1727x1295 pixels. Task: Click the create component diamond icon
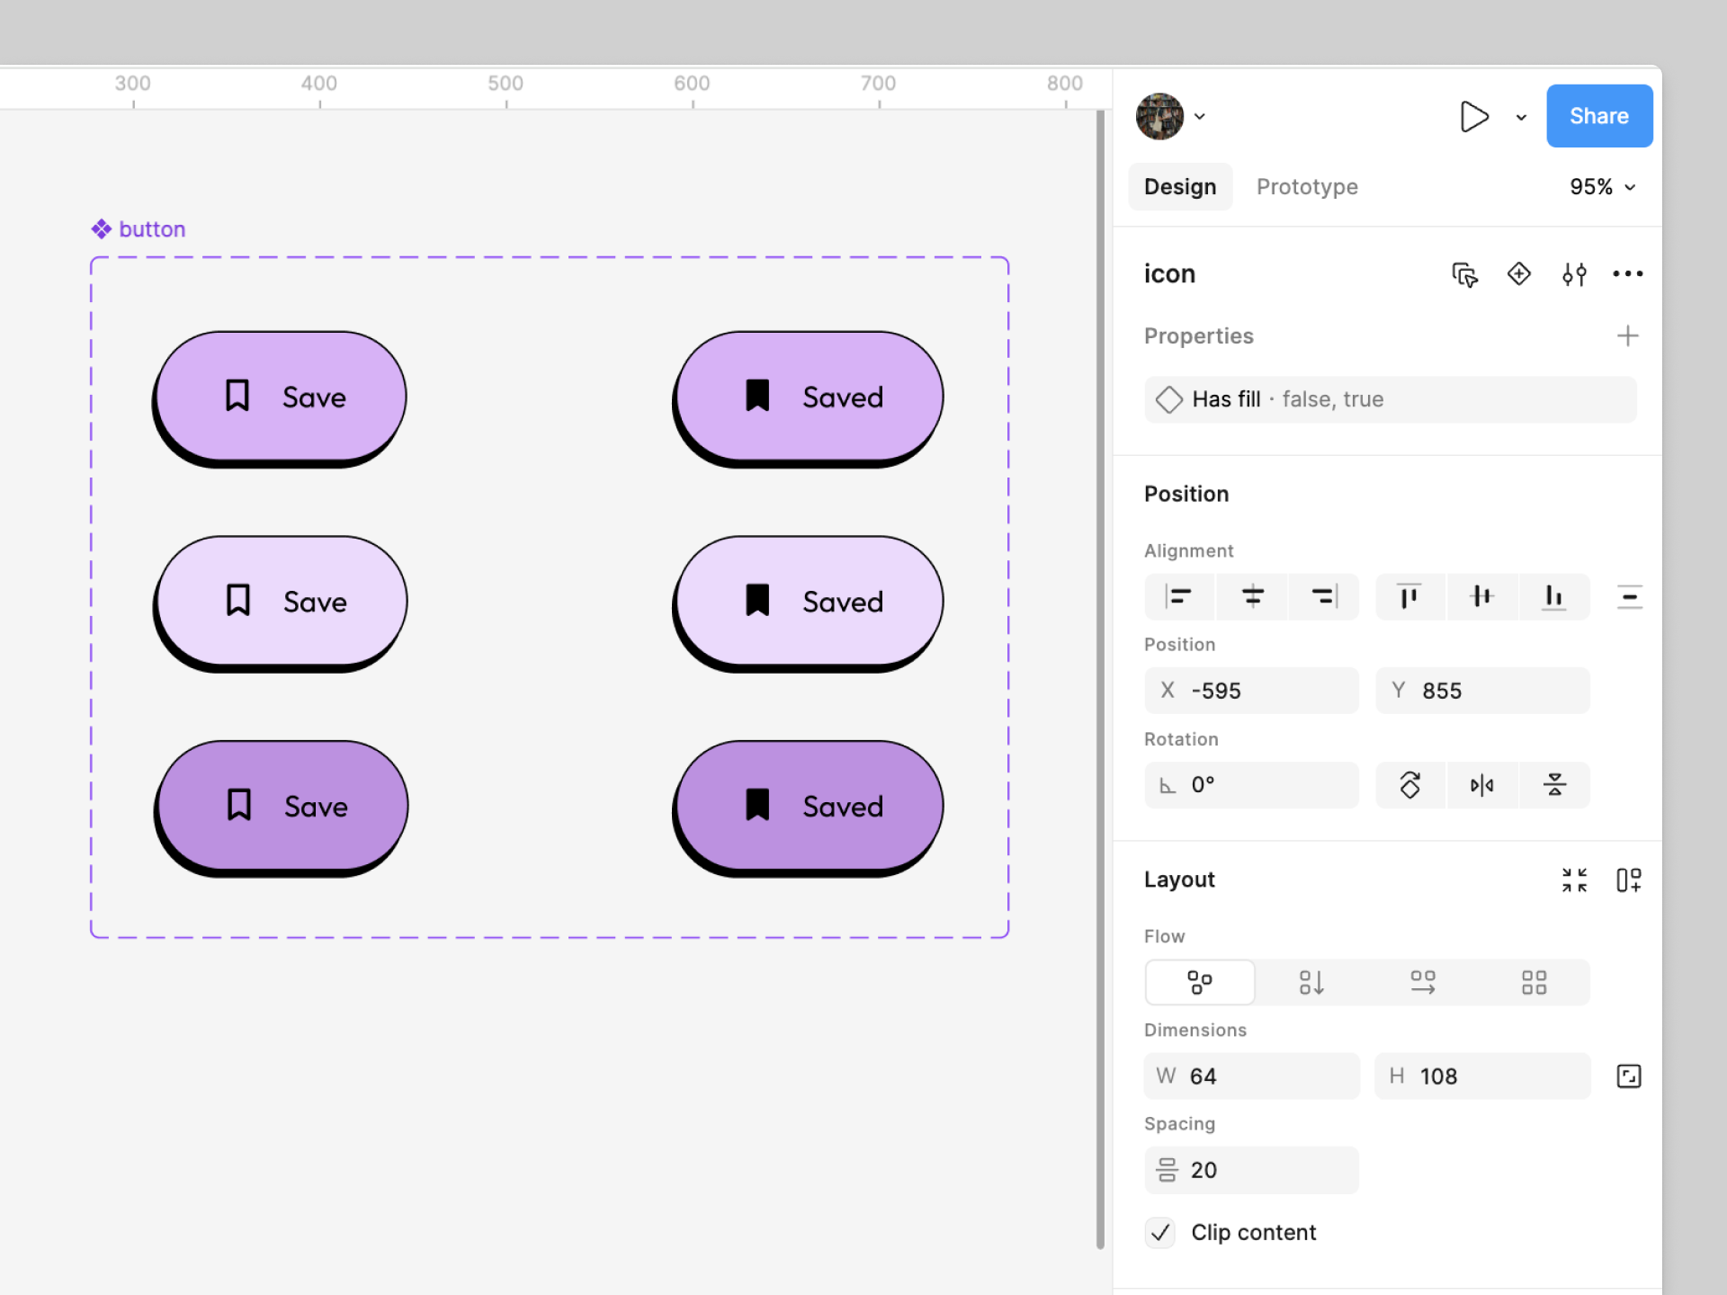pyautogui.click(x=1519, y=274)
